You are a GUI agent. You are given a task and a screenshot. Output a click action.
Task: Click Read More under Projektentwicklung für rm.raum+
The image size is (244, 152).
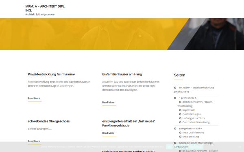click(34, 98)
